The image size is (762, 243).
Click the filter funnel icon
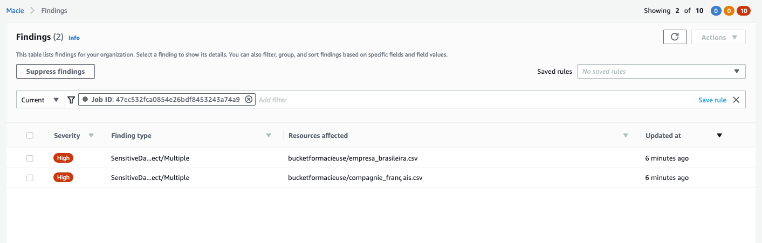(x=71, y=100)
